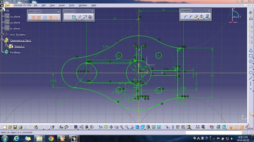Image resolution: width=254 pixels, height=142 pixels.
Task: Open the Trim tool flyout arrow
Action: pos(198,19)
